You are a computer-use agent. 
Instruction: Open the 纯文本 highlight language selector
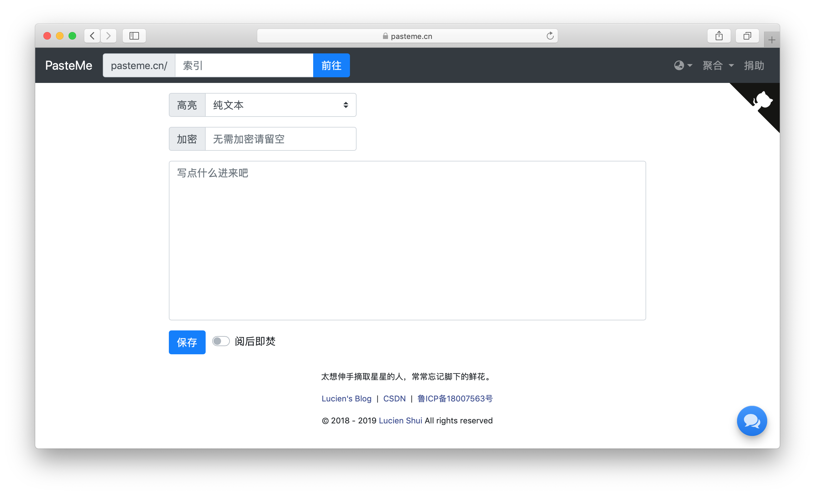280,105
